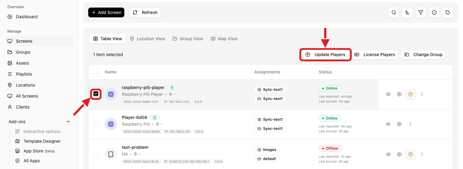Click the test-problem tablet device icon
Image resolution: width=463 pixels, height=169 pixels.
point(111,154)
